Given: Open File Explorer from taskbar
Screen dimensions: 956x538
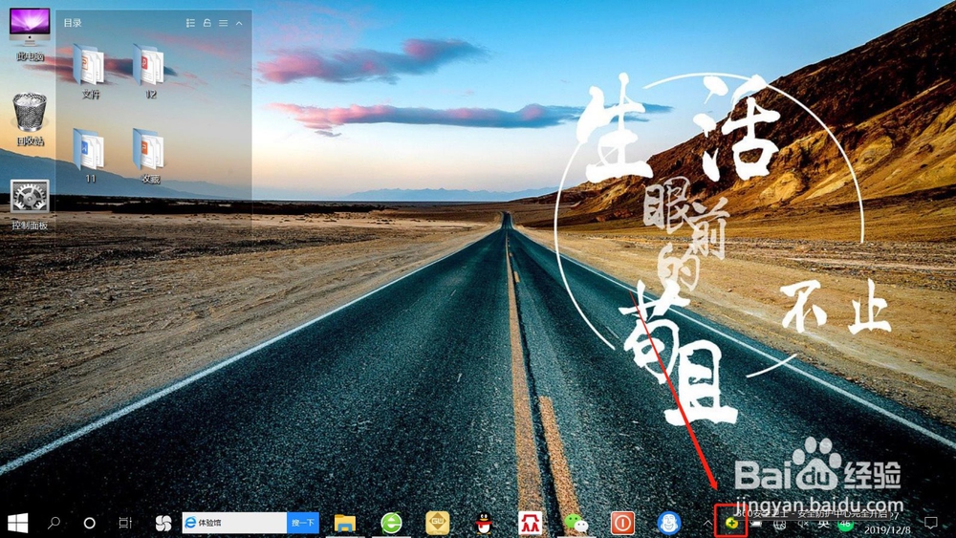Looking at the screenshot, I should [x=344, y=523].
